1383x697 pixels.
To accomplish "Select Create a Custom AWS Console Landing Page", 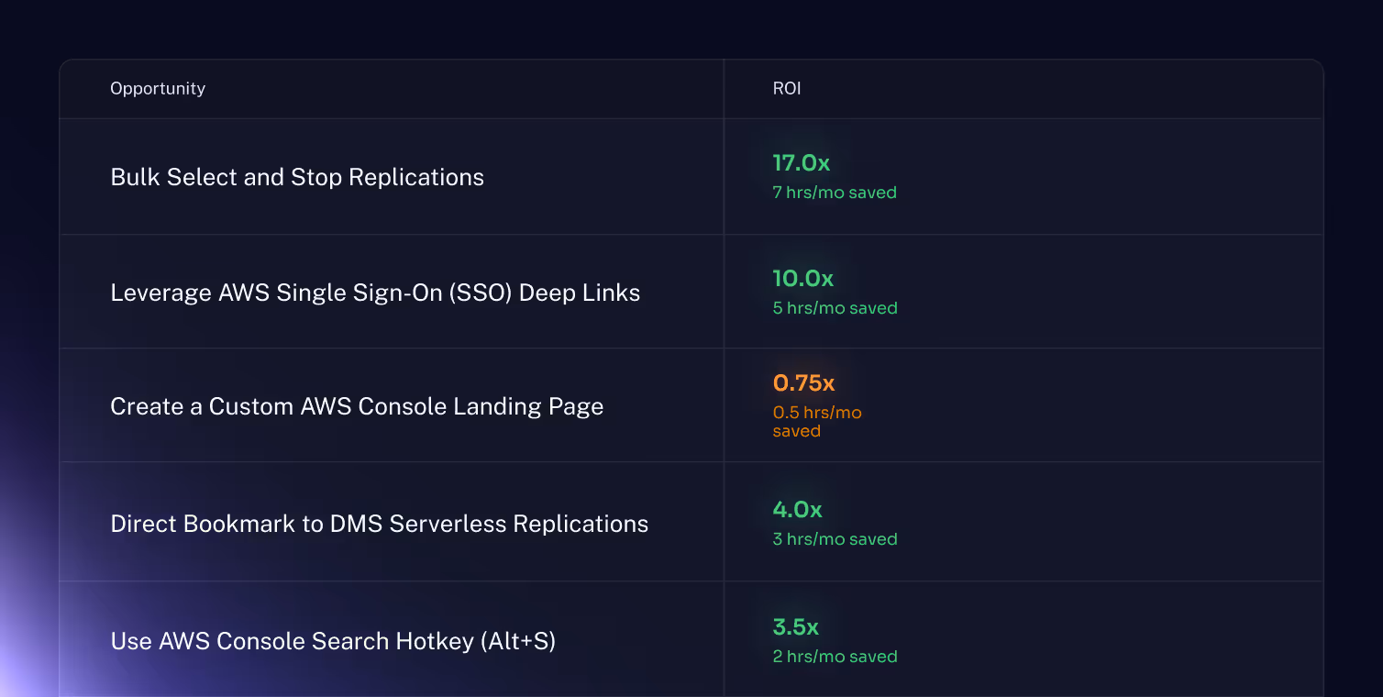I will [357, 406].
